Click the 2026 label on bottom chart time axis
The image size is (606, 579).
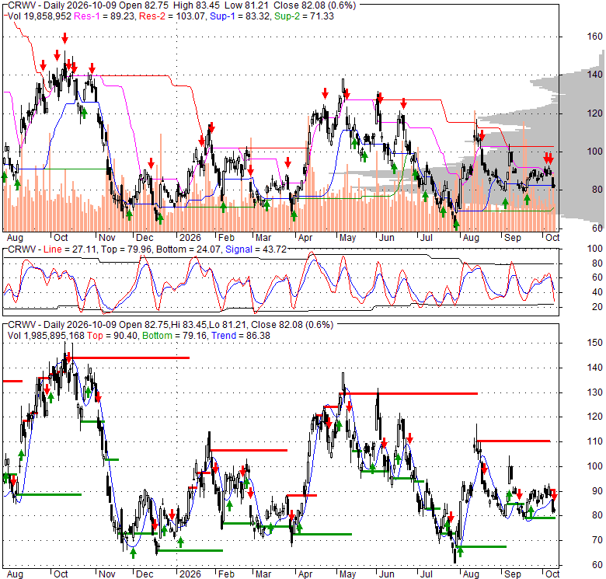pos(190,574)
